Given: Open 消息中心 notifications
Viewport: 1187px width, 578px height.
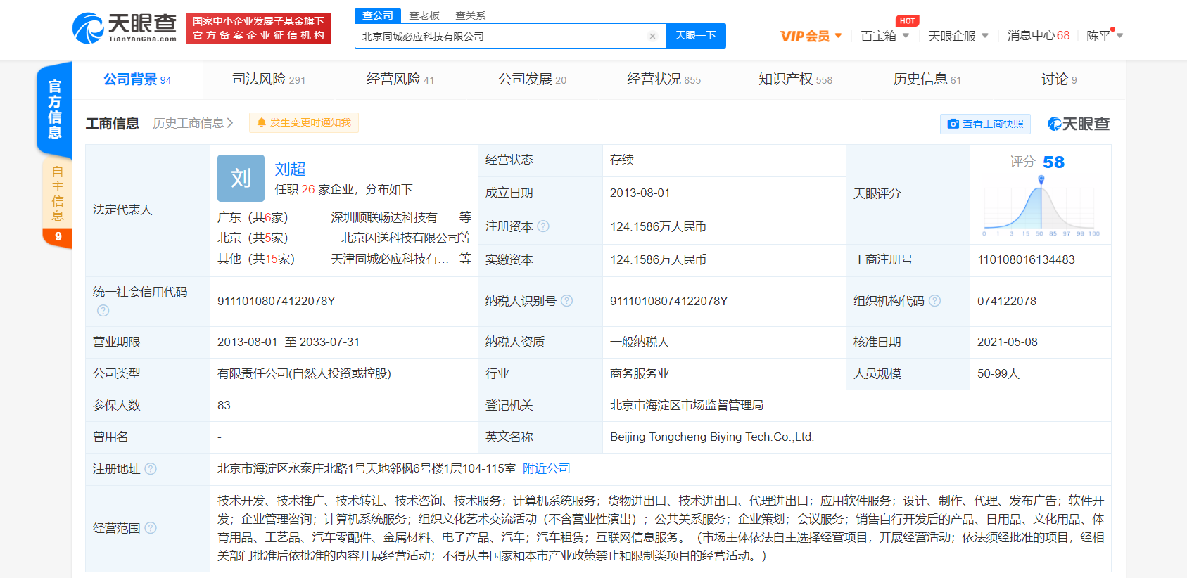Looking at the screenshot, I should pyautogui.click(x=1038, y=36).
